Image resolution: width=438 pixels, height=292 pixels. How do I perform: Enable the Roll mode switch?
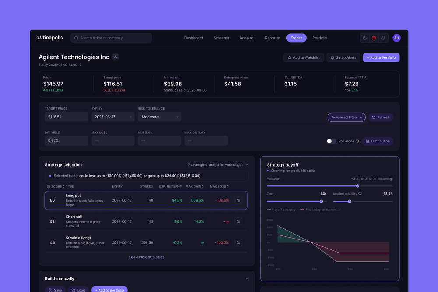[331, 141]
